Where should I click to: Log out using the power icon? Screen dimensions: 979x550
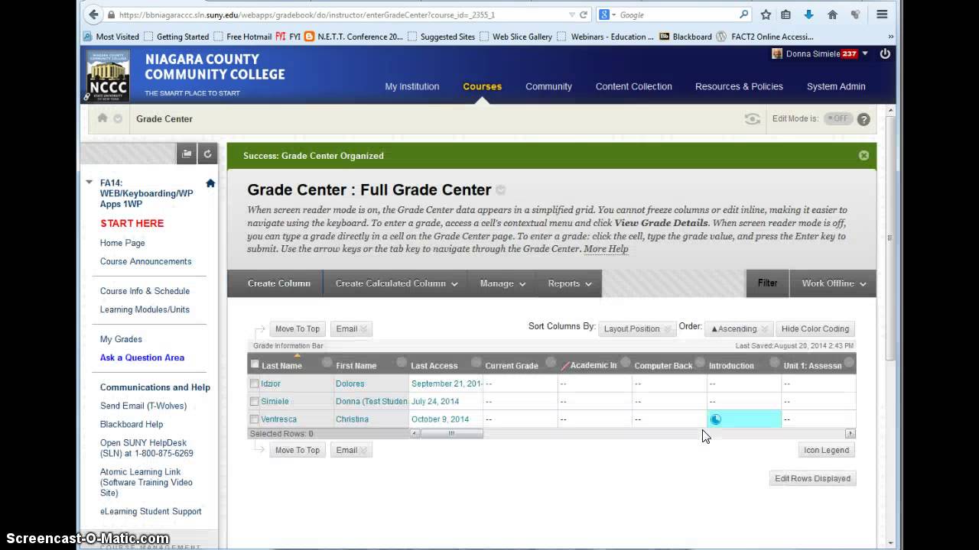point(885,53)
